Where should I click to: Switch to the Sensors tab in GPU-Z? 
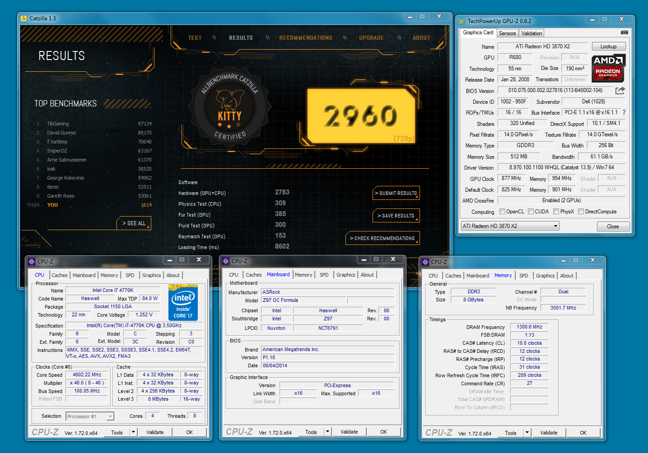click(x=507, y=33)
